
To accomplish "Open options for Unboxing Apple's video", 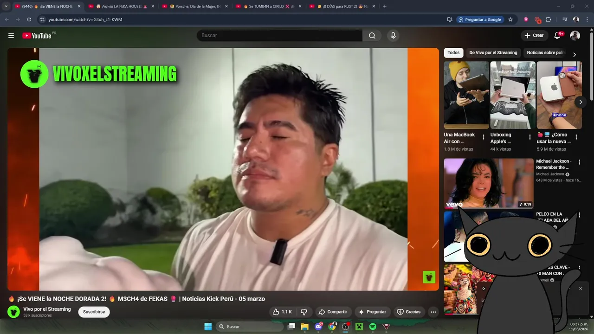I will 530,137.
